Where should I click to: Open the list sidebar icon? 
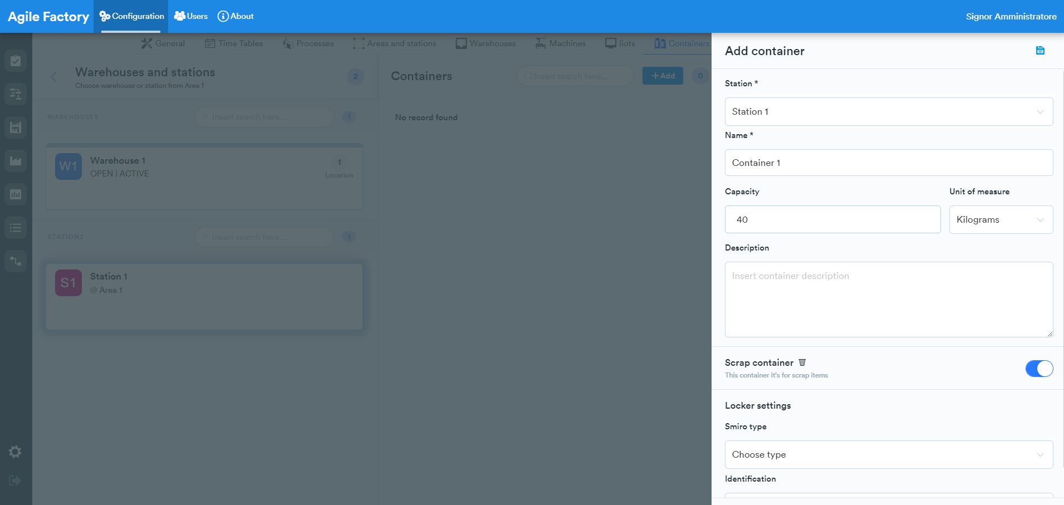[x=16, y=228]
